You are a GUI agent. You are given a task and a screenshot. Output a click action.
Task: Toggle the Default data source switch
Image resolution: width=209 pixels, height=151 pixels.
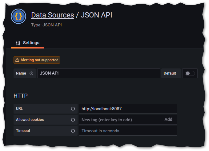click(x=190, y=73)
